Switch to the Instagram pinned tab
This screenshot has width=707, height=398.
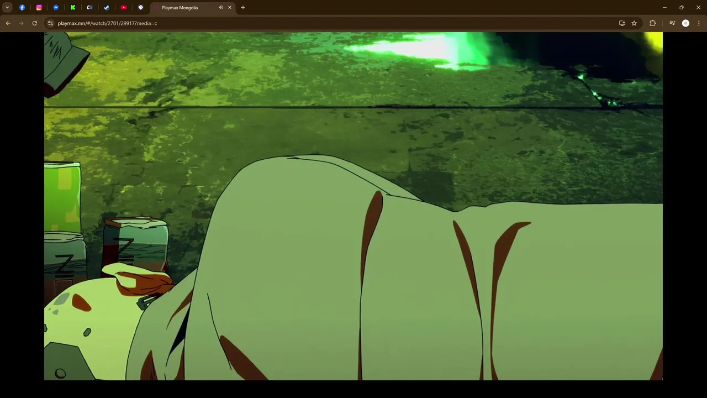(39, 8)
